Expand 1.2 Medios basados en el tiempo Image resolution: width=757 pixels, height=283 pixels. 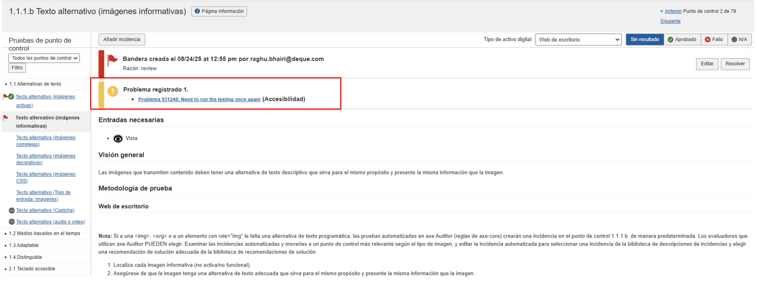(x=44, y=234)
